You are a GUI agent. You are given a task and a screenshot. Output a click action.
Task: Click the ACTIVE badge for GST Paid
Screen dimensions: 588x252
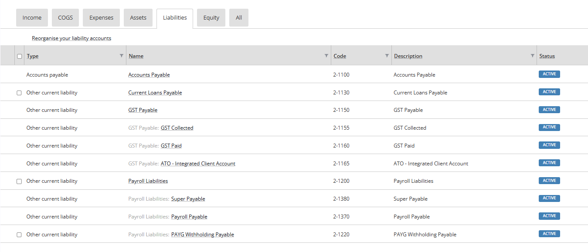coord(549,145)
